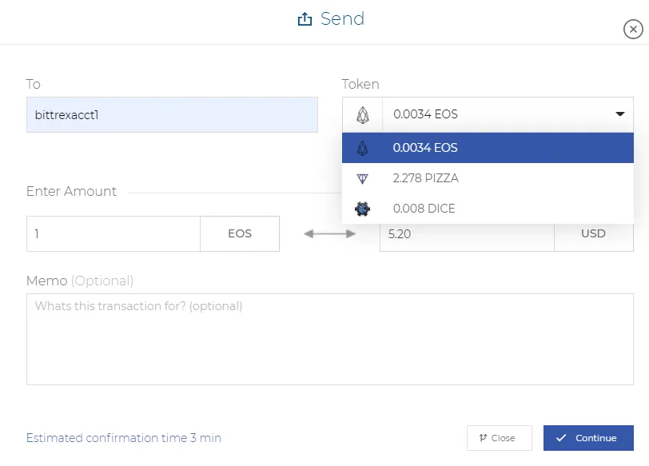Click the USD amount field showing 5.20
The width and height of the screenshot is (649, 466).
(467, 237)
